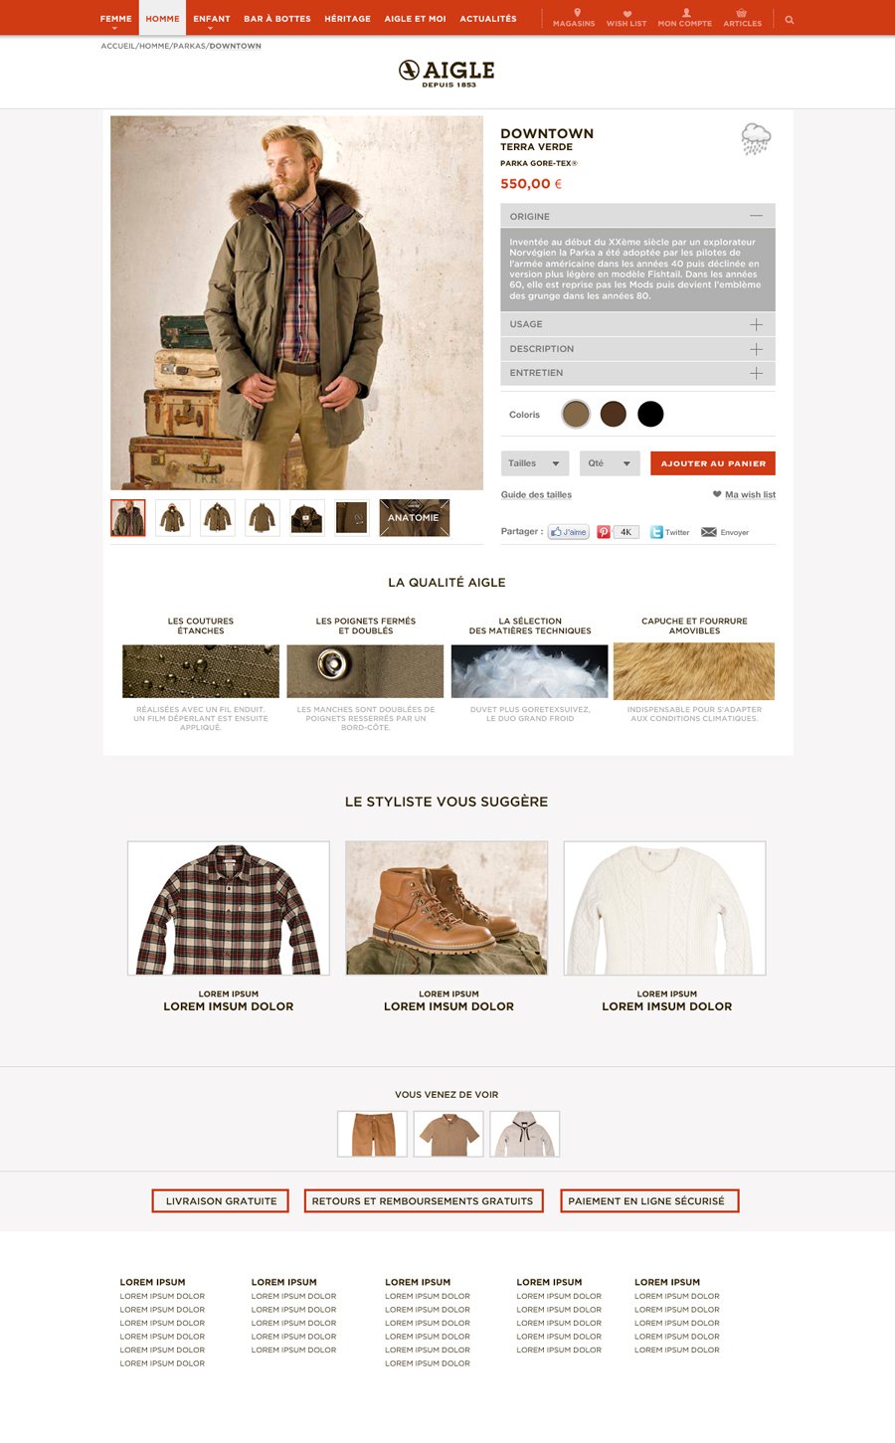Click the Magasins location pin icon
Viewport: 895px width, 1443px height.
577,13
